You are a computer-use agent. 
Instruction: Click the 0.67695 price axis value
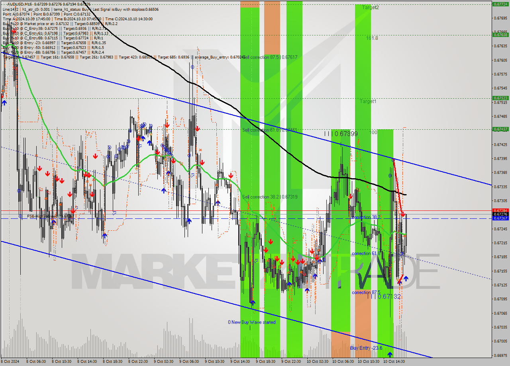(x=500, y=18)
